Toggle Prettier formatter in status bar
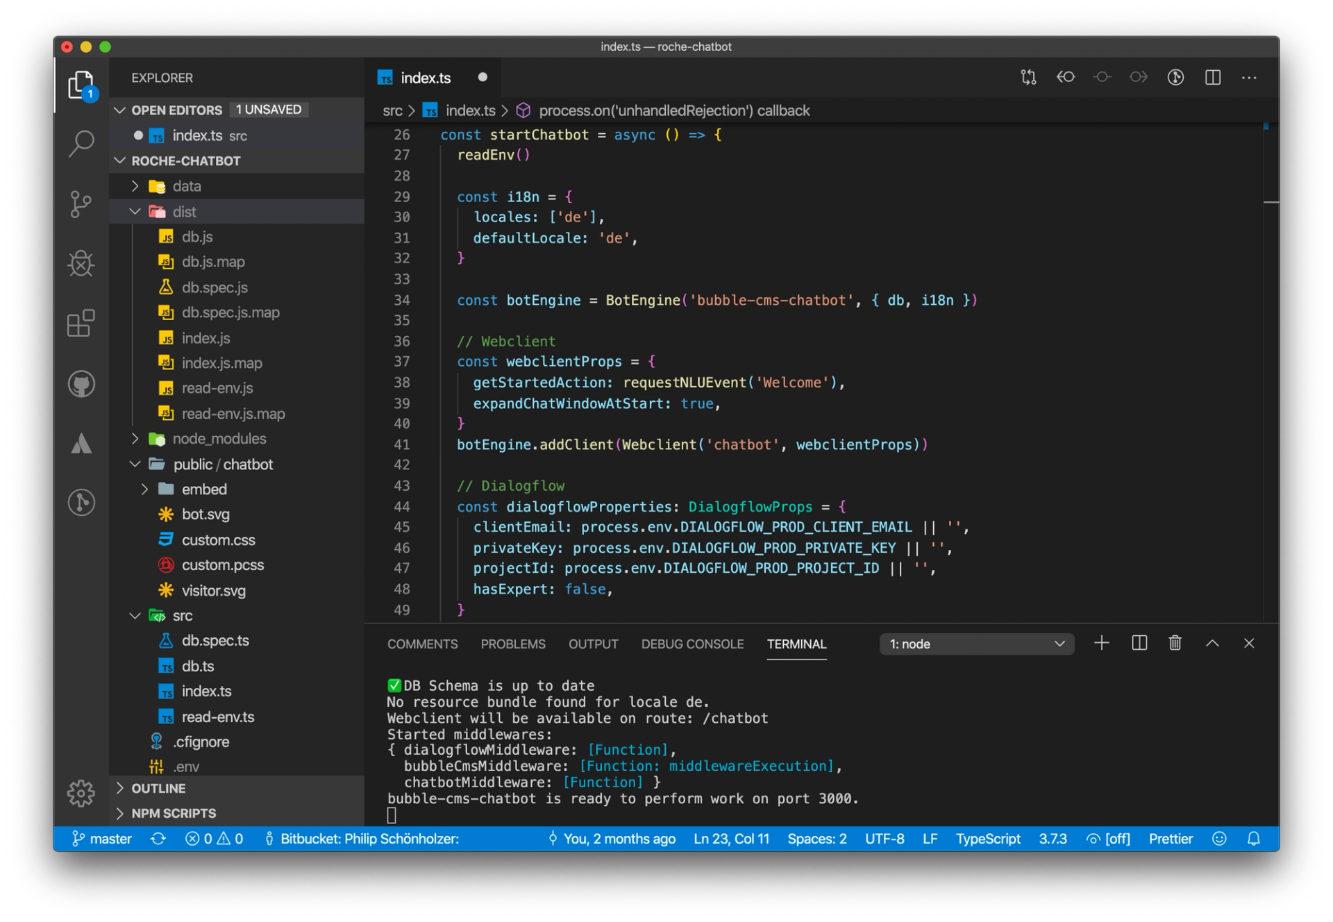 coord(1171,839)
